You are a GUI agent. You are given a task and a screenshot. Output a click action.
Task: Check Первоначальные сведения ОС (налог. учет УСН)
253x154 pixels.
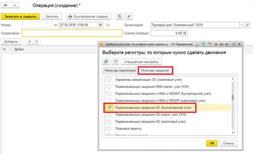(x=109, y=115)
